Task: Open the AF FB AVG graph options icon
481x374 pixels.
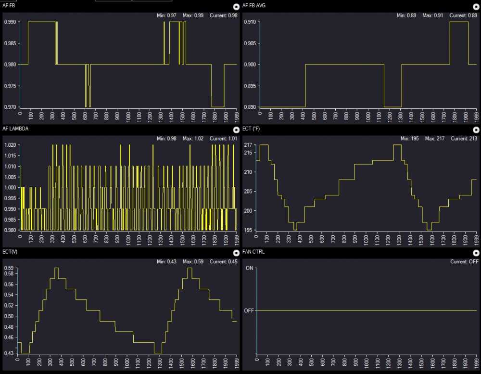Action: [476, 7]
